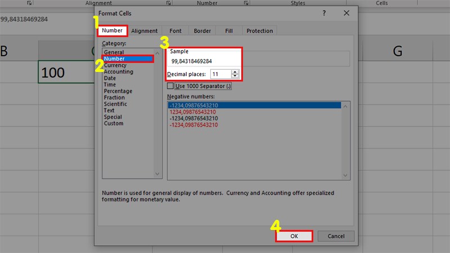Open the Font tab
450x253 pixels.
pos(175,31)
